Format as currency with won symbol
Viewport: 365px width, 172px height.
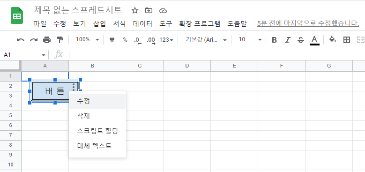pos(112,40)
